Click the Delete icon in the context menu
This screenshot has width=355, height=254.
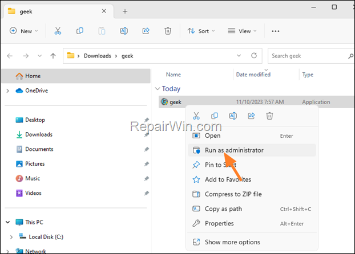point(269,116)
